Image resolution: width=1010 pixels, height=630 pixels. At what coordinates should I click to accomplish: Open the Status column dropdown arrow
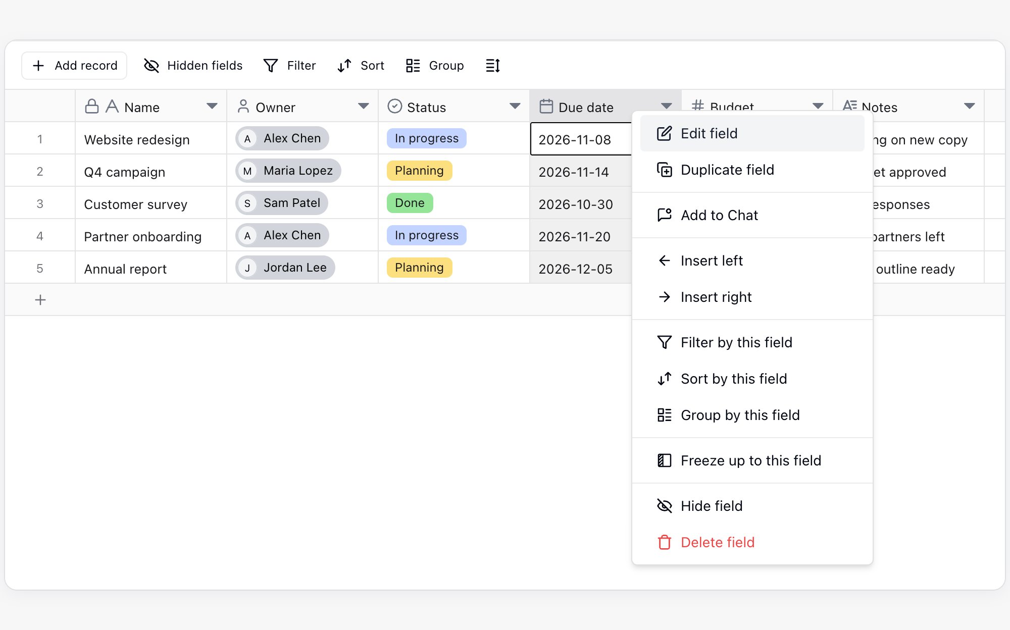click(515, 106)
